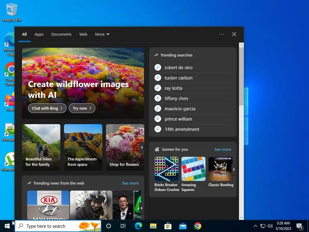Click the Cortana circle icon on taskbar
This screenshot has height=232, width=309.
(x=109, y=226)
